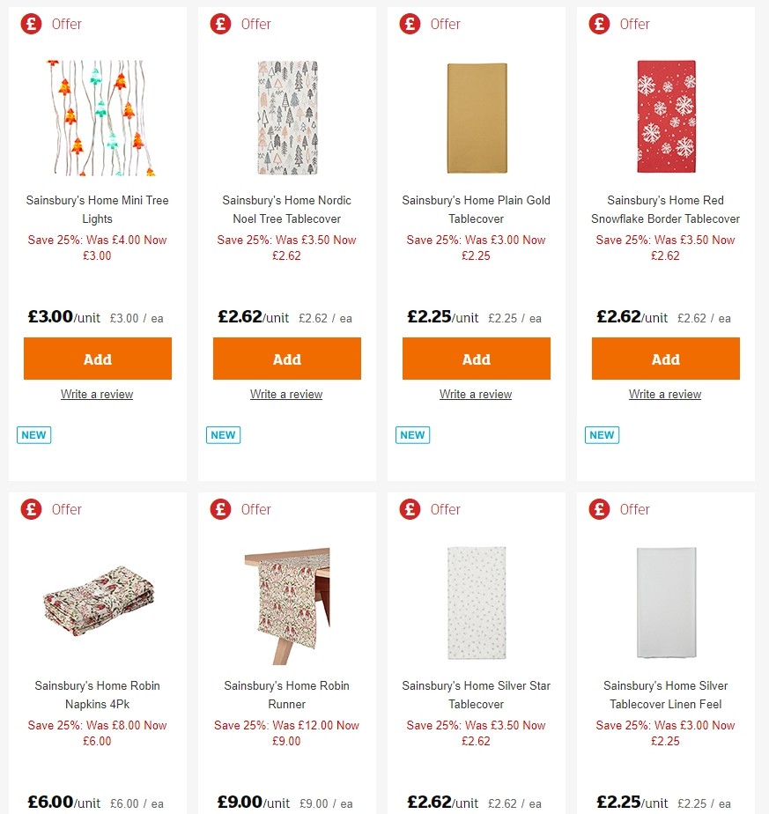Click the Red Snowflake Border Tablecover image

click(x=665, y=117)
